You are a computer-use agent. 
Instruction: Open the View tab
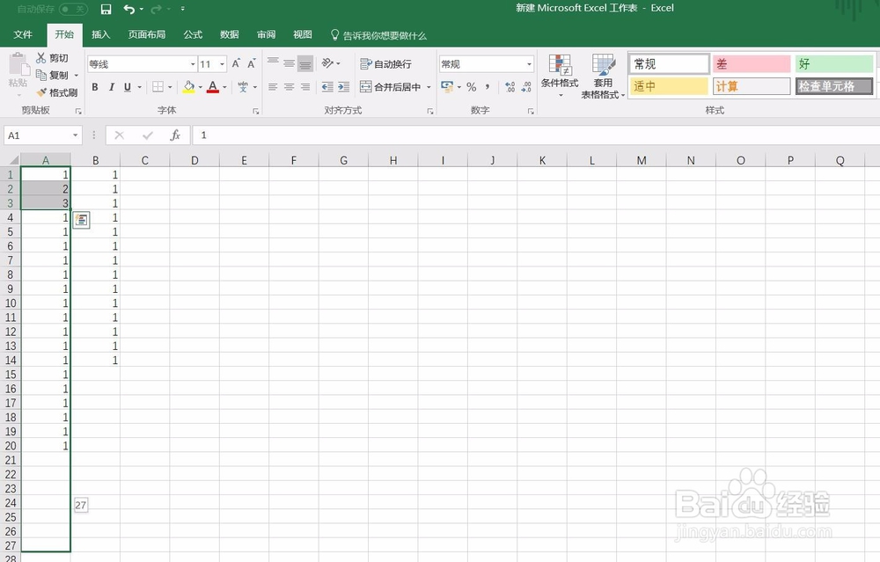303,35
